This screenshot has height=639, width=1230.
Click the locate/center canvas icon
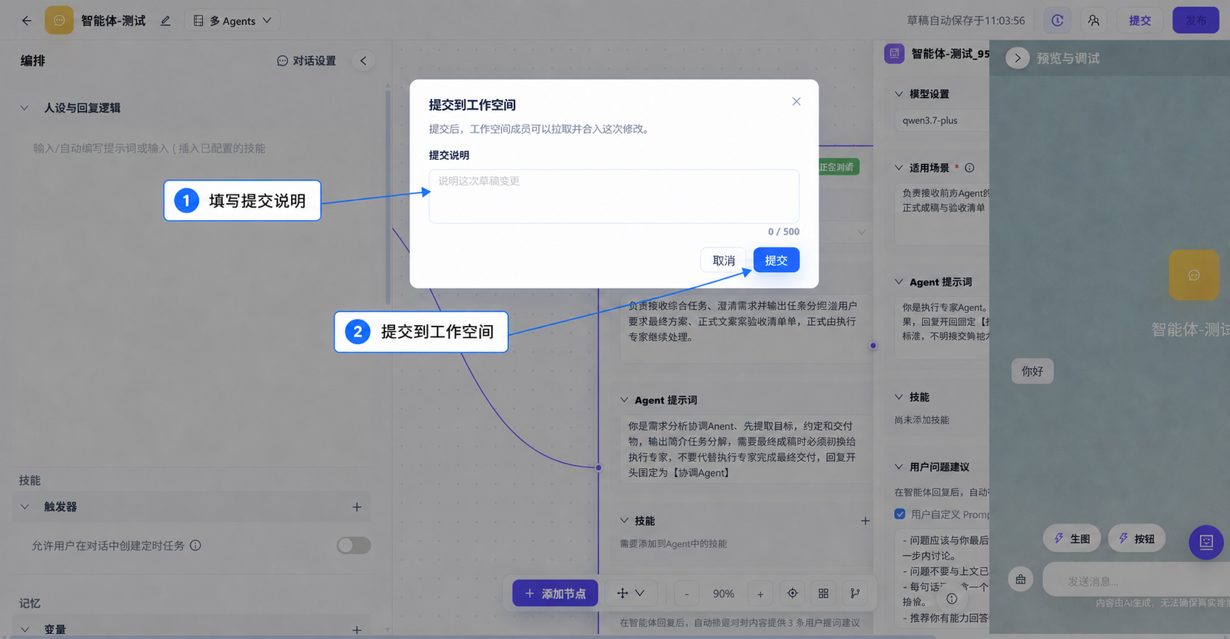[x=792, y=593]
